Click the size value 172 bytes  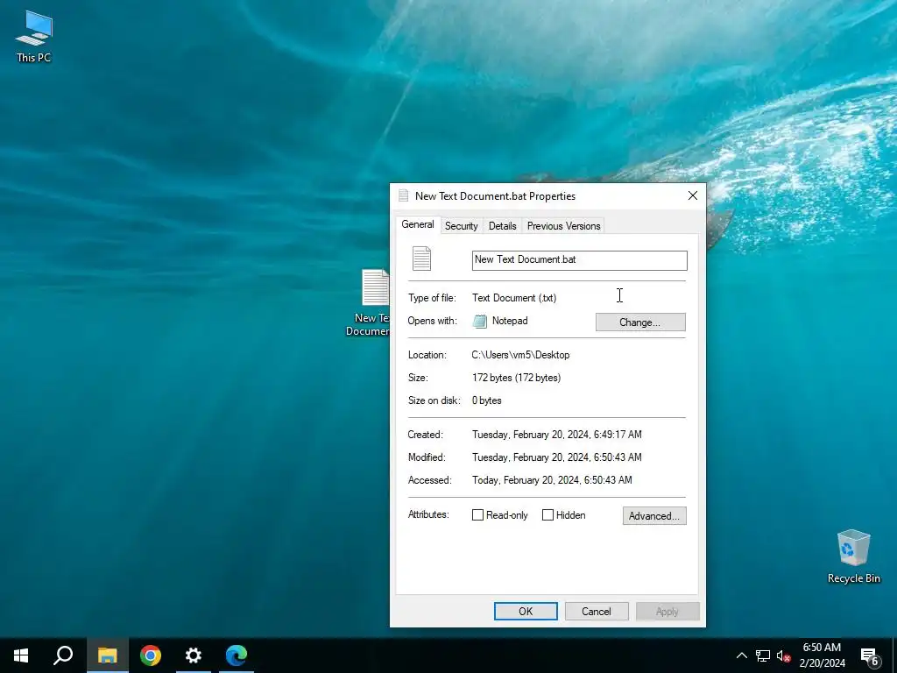(x=516, y=378)
